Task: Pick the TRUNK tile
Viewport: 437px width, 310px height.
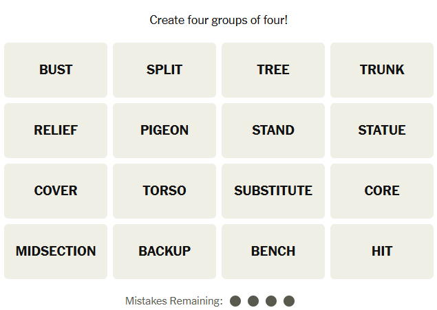Action: coord(382,70)
